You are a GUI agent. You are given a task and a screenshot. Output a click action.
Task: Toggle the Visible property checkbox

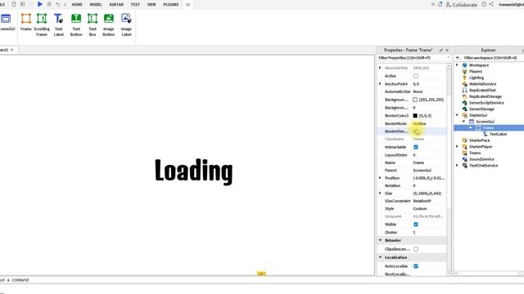(416, 225)
